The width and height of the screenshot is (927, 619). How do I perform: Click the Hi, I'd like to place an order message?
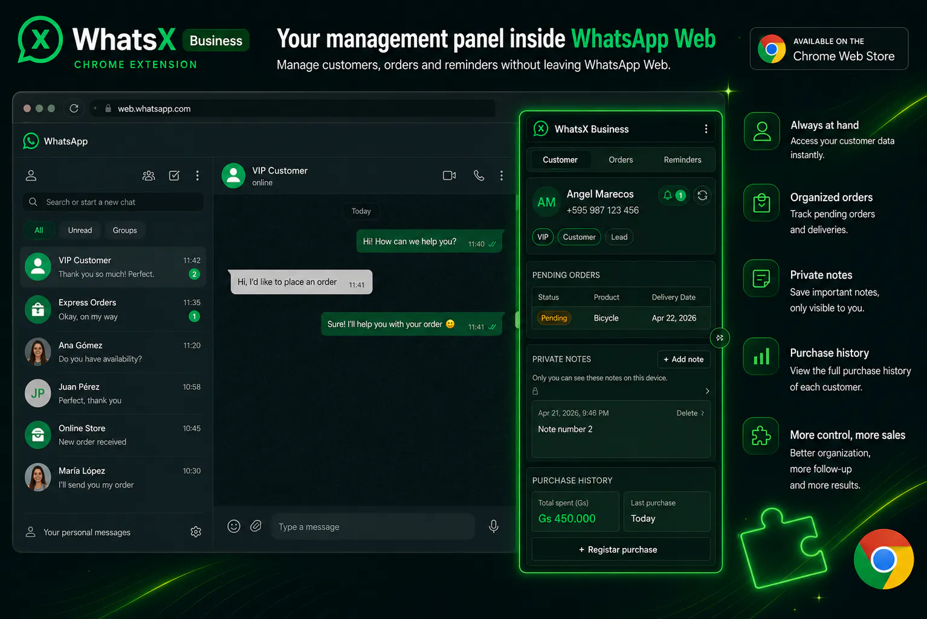tap(301, 282)
